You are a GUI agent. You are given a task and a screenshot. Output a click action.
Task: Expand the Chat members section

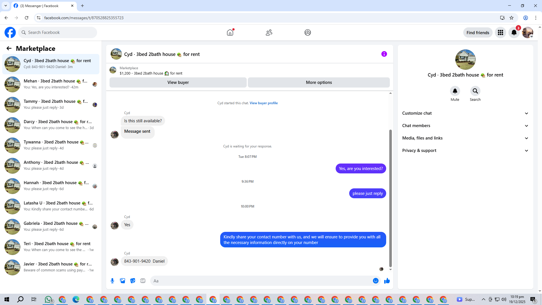[x=465, y=126]
